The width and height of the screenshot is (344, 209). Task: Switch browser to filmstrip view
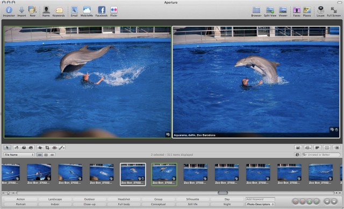click(40, 155)
